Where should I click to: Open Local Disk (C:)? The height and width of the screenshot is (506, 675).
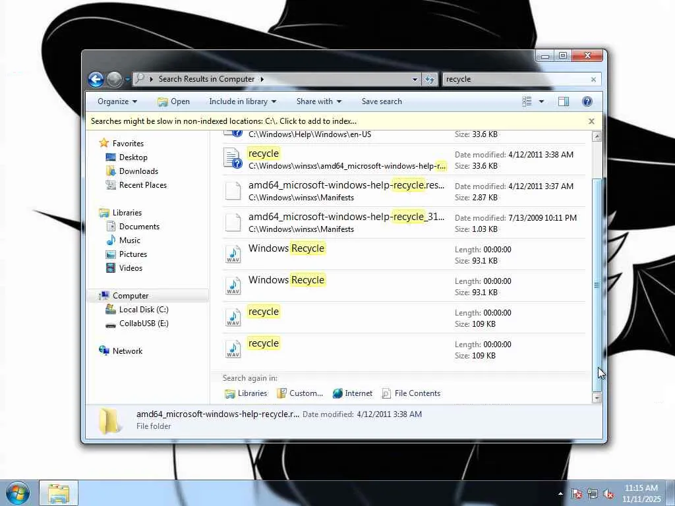(x=144, y=310)
